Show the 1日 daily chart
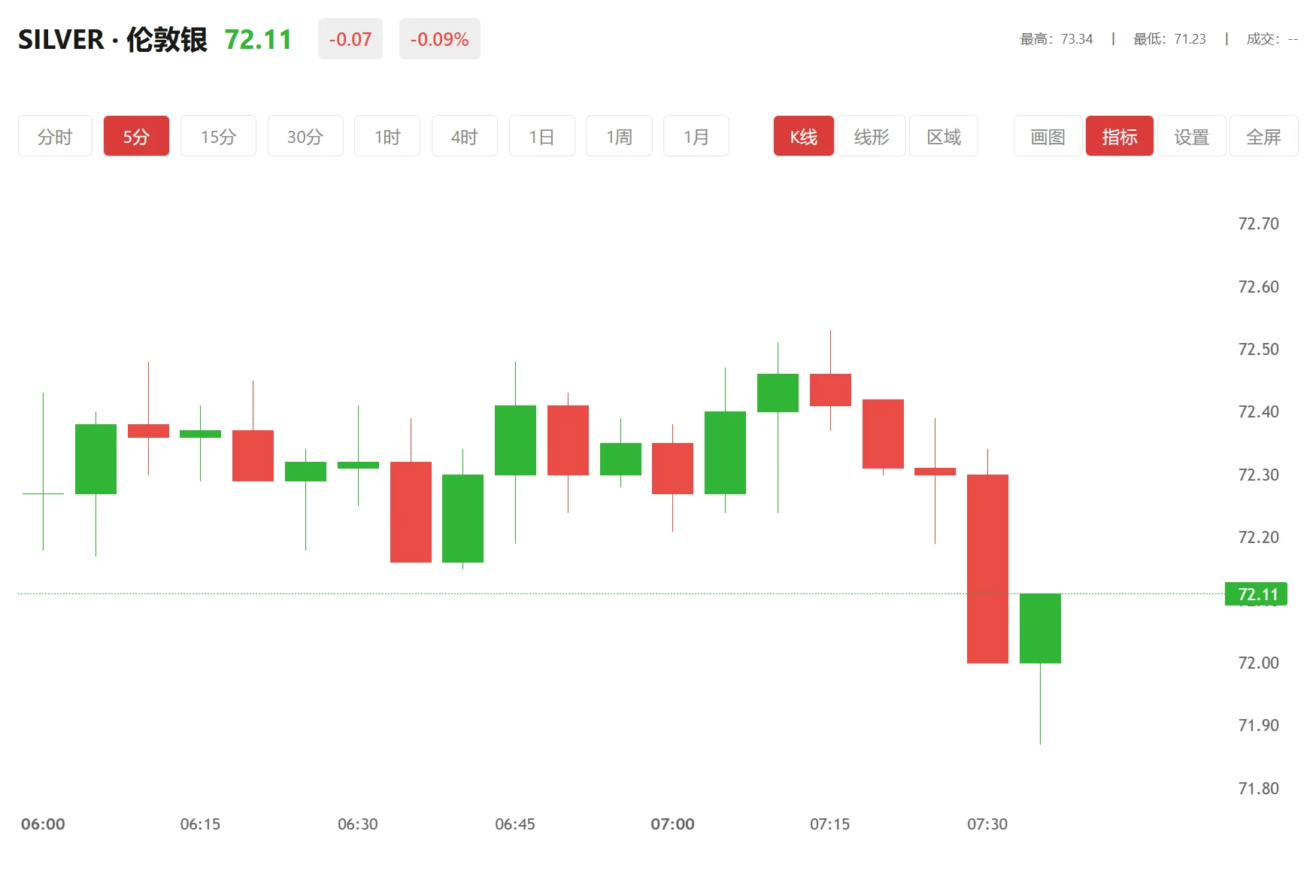1316x877 pixels. pyautogui.click(x=541, y=136)
